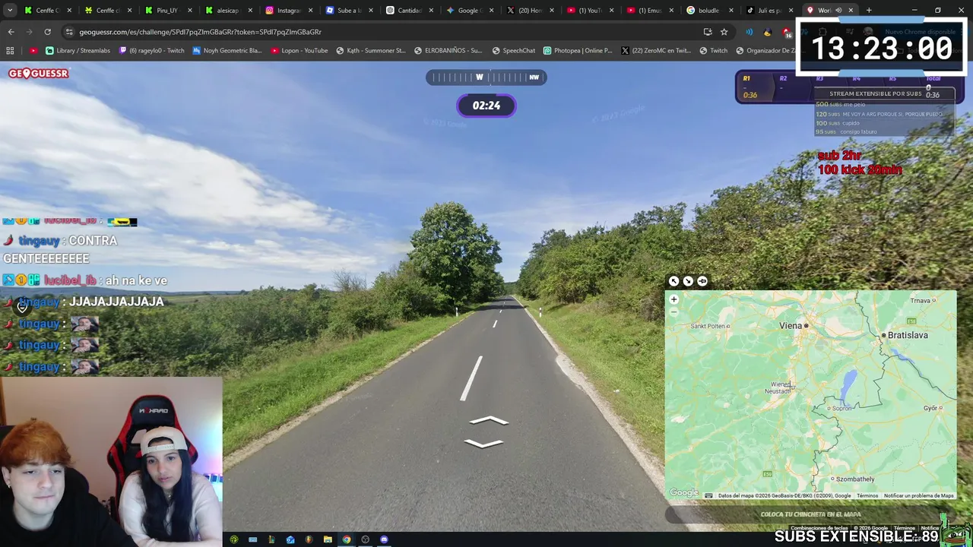Open Outlook mail from the taskbar
973x547 pixels.
(290, 539)
